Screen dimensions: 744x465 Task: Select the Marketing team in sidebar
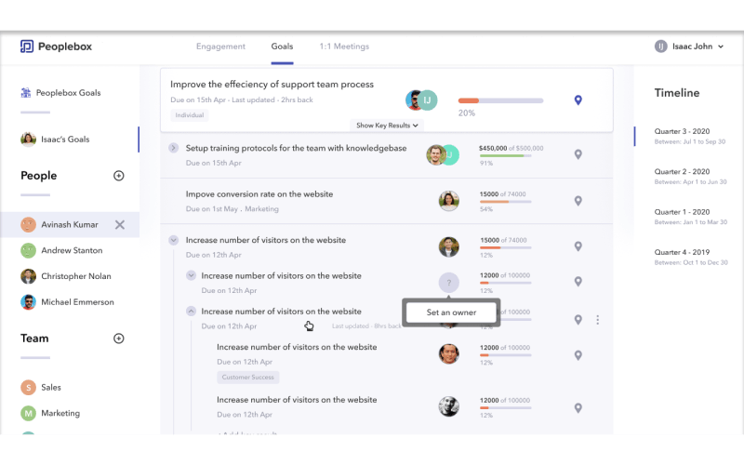tap(60, 413)
